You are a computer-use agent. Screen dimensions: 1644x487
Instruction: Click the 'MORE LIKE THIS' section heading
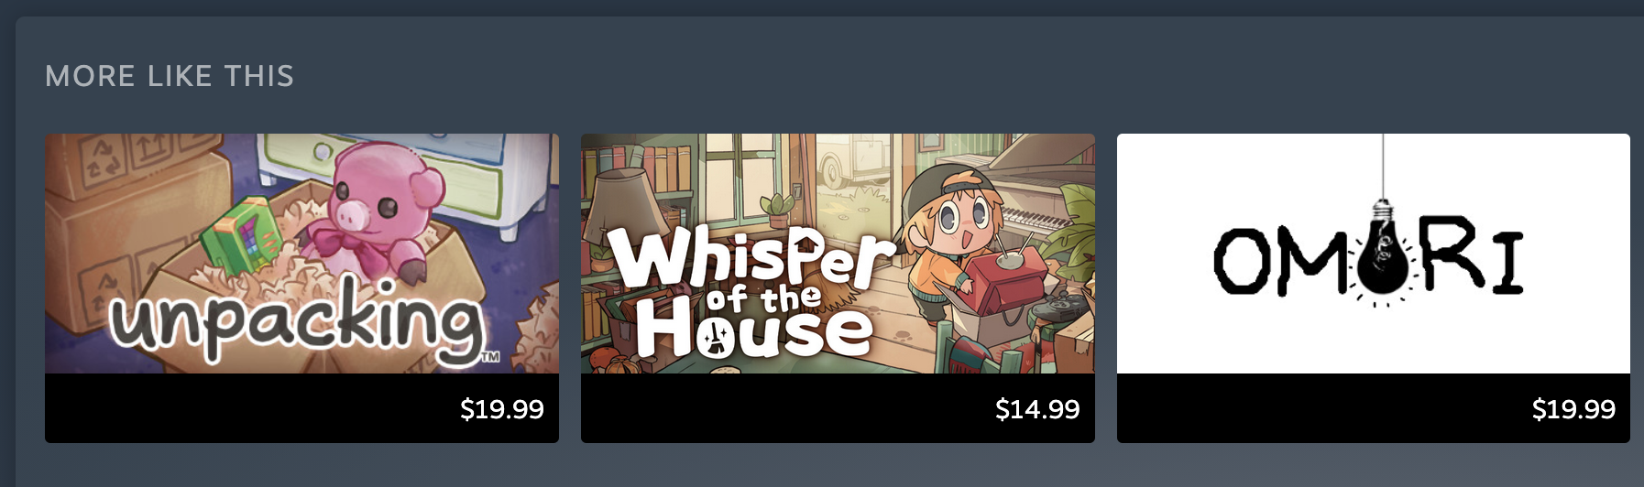(170, 76)
